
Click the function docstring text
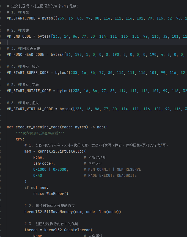click(40, 133)
